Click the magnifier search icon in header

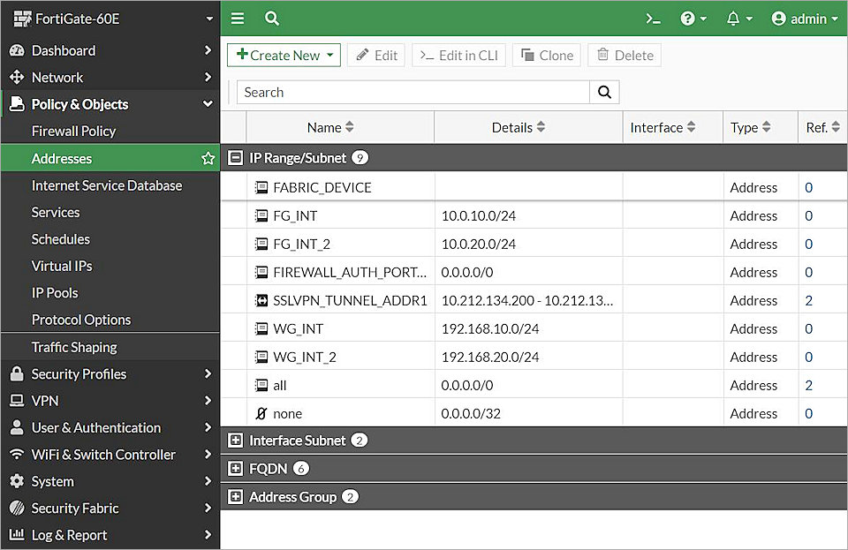(272, 19)
